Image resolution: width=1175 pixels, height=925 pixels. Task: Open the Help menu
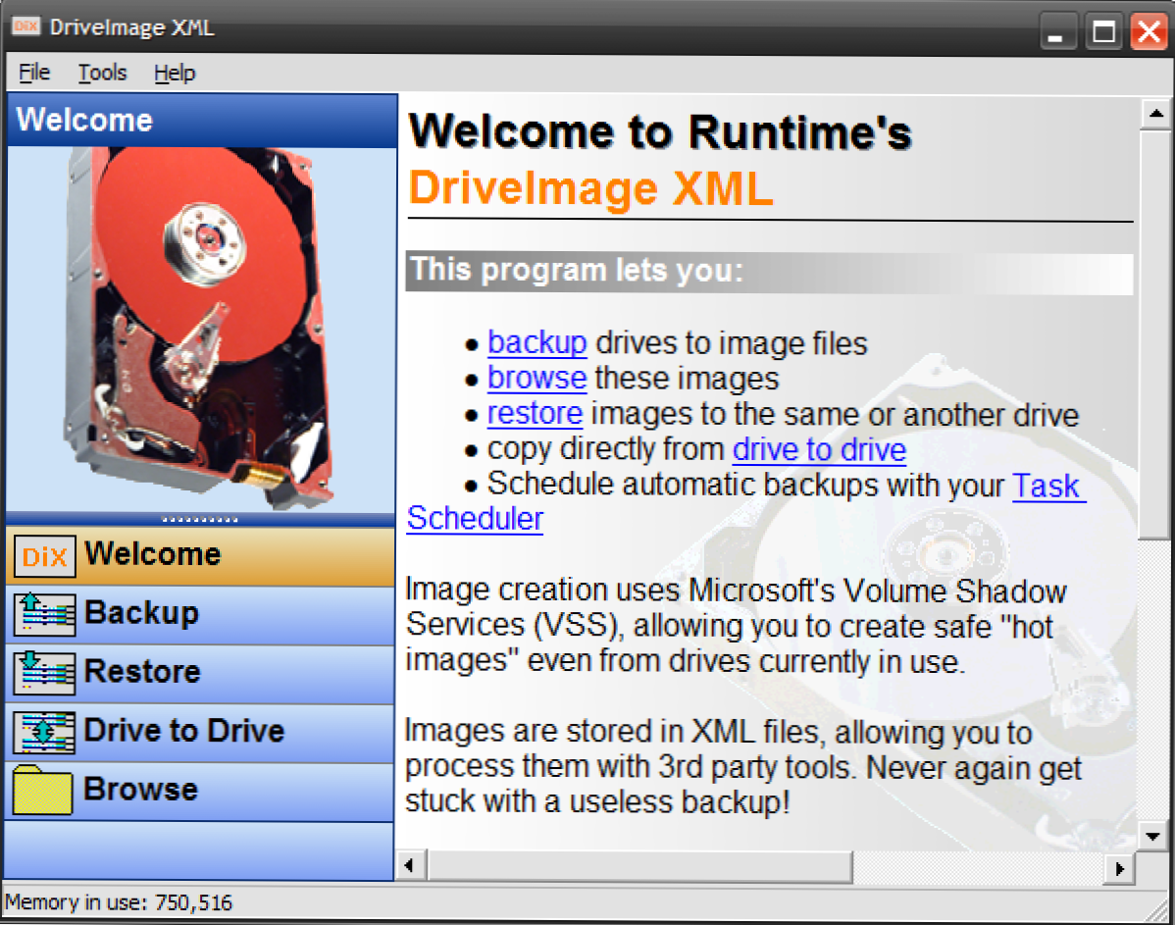(x=175, y=73)
